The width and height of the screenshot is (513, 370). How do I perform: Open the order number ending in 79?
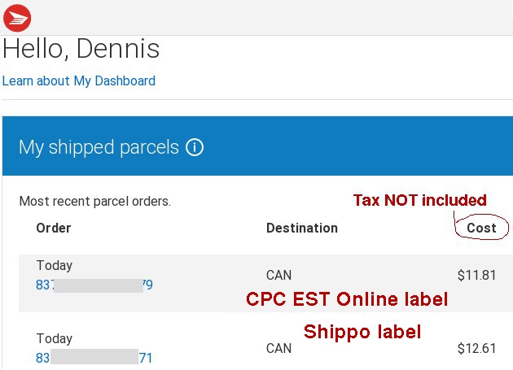(x=94, y=285)
